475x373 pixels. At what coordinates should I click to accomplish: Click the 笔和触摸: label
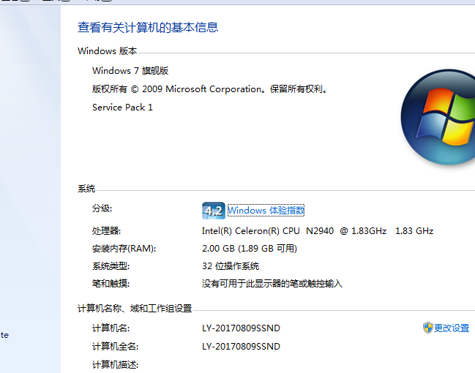tap(111, 284)
